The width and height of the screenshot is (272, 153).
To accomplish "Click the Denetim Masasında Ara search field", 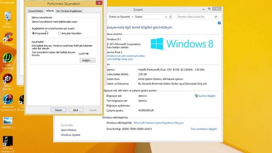I will coord(195,17).
